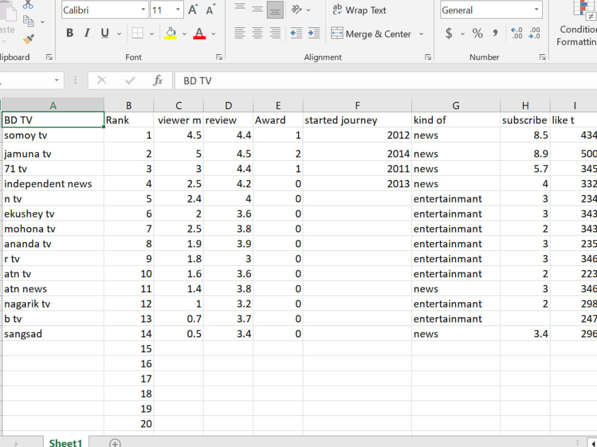Center text horizontally
597x447 pixels.
[x=257, y=33]
